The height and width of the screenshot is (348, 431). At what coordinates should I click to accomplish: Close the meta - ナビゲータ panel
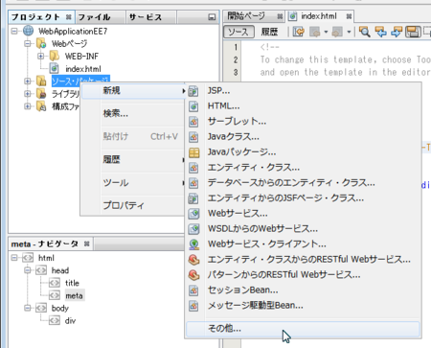(86, 244)
